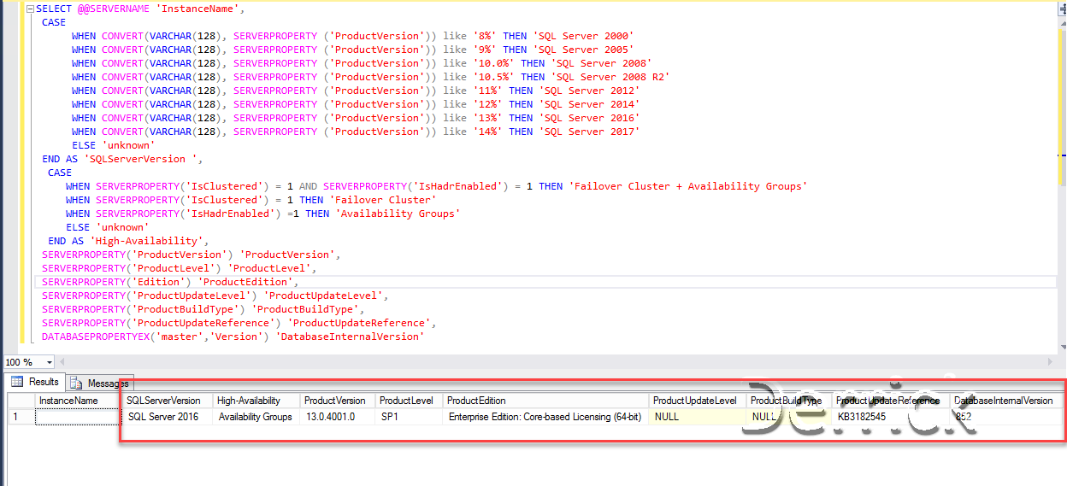Viewport: 1067px width, 486px height.
Task: Select the InstanceName column header
Action: point(77,401)
